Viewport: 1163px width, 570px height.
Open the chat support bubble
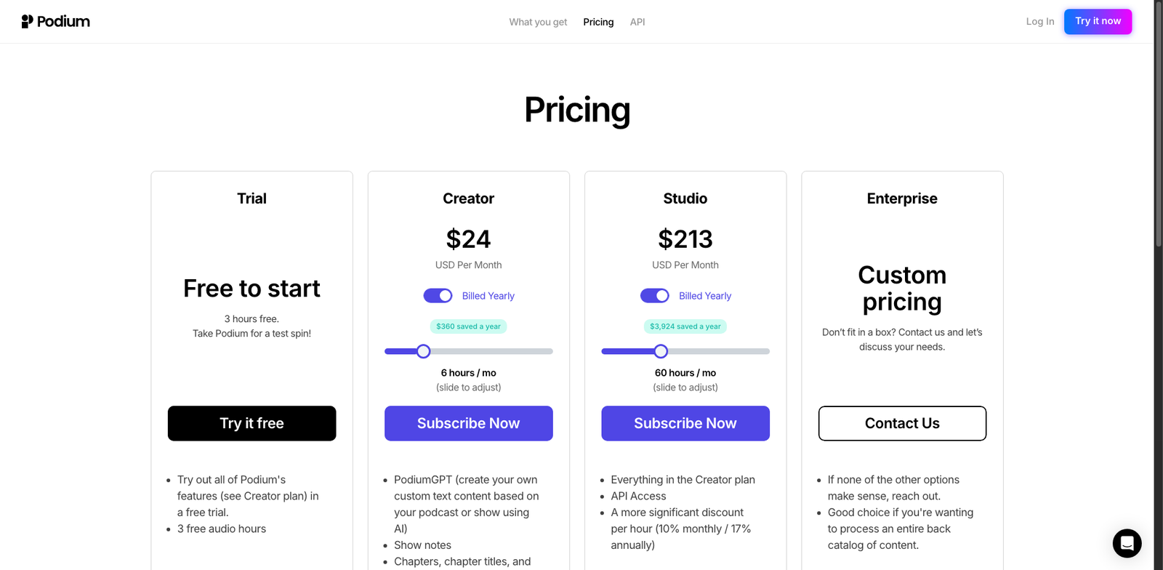pyautogui.click(x=1127, y=543)
